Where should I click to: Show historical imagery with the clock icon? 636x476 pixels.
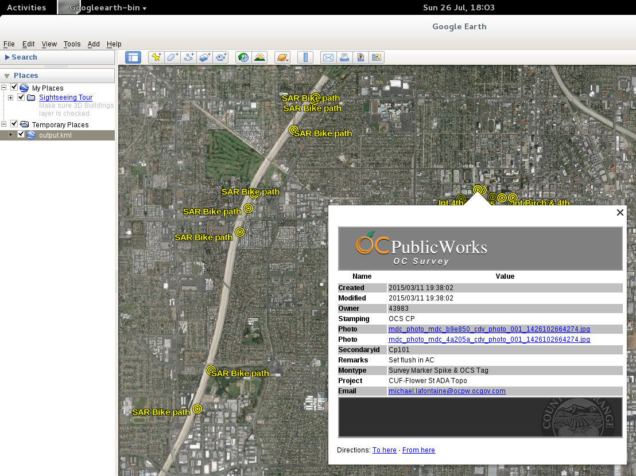[243, 57]
